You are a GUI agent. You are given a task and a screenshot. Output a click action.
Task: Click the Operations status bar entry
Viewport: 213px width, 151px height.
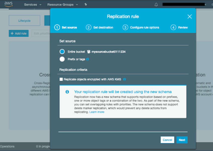click(7, 146)
